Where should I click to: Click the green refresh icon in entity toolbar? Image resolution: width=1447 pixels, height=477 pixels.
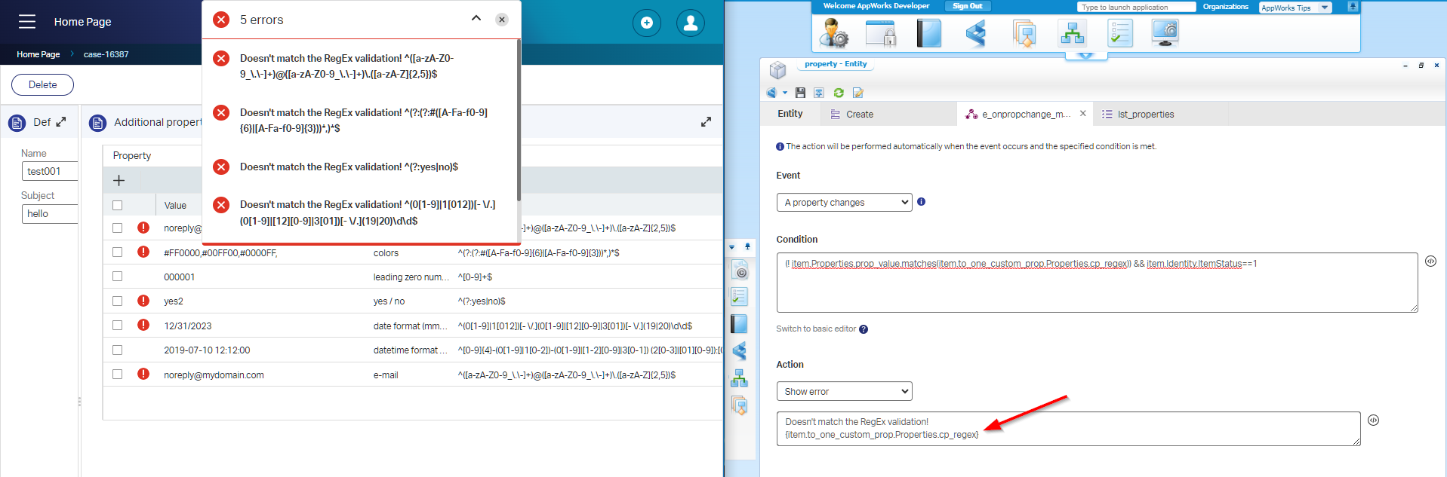point(839,93)
